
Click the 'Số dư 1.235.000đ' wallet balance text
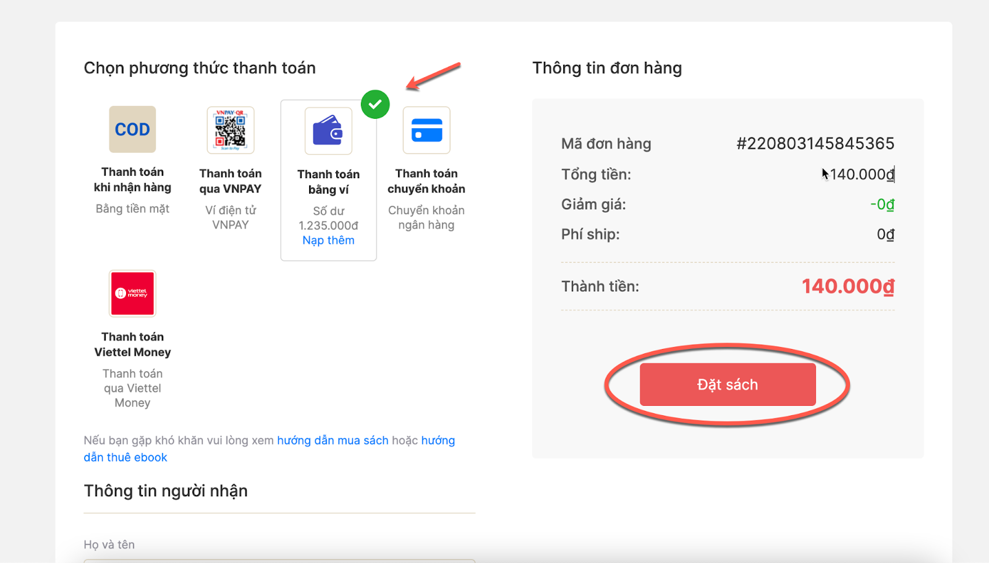point(328,218)
